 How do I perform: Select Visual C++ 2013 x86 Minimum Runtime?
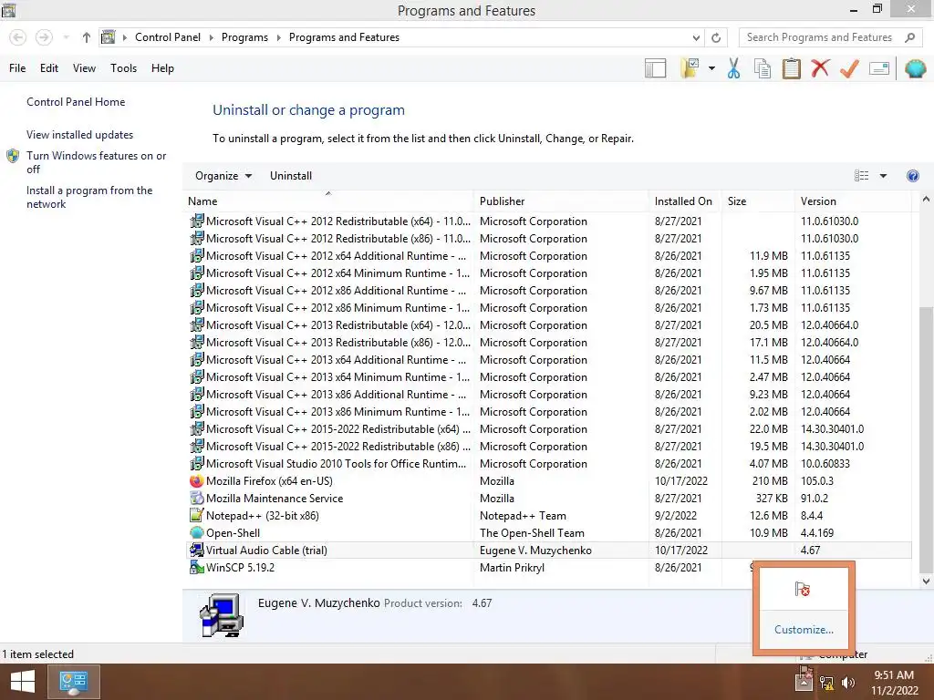point(547,412)
